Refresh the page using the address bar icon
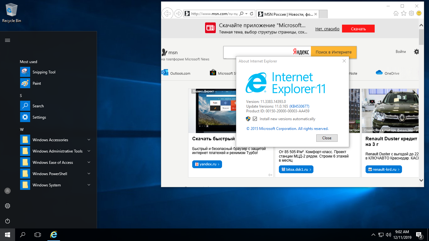Screen dimensions: 429x241 252,14
